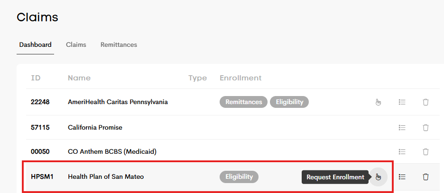Switch to the Remittances tab

119,44
